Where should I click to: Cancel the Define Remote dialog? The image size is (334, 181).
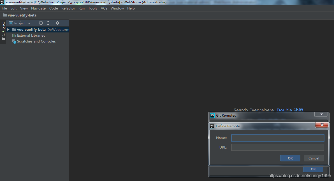[314, 158]
